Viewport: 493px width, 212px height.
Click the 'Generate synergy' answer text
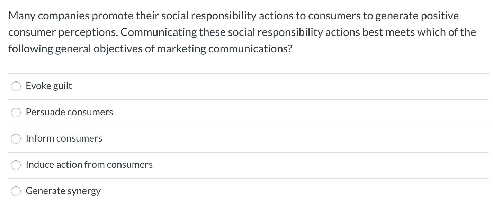[x=63, y=191]
